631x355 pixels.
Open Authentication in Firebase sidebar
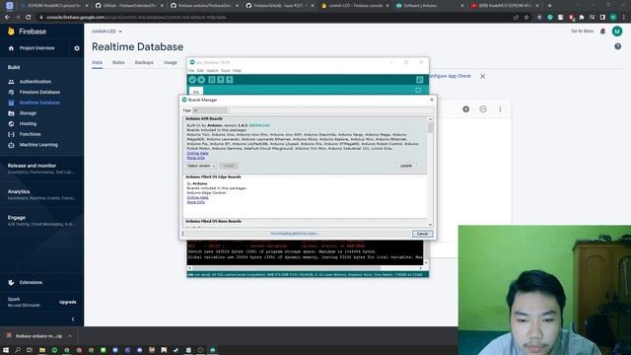coord(35,81)
